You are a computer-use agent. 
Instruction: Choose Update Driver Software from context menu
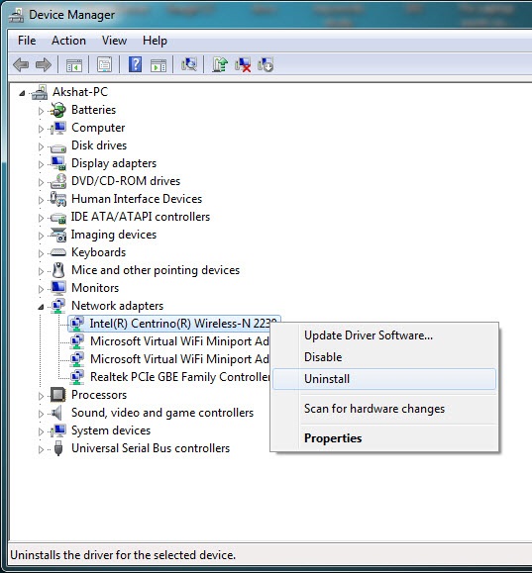coord(384,335)
